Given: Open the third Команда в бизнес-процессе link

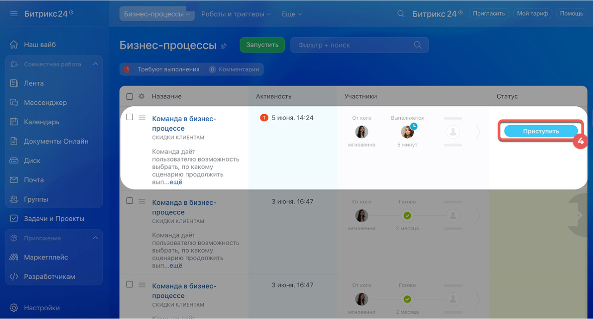Looking at the screenshot, I should [x=184, y=291].
